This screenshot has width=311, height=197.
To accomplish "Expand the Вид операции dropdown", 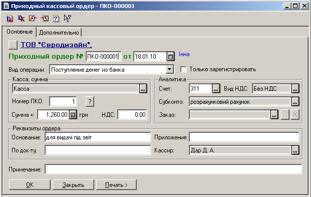I will pyautogui.click(x=170, y=70).
